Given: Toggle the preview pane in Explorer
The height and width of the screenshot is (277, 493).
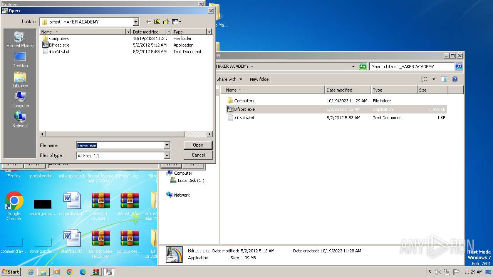Looking at the screenshot, I should pyautogui.click(x=444, y=79).
